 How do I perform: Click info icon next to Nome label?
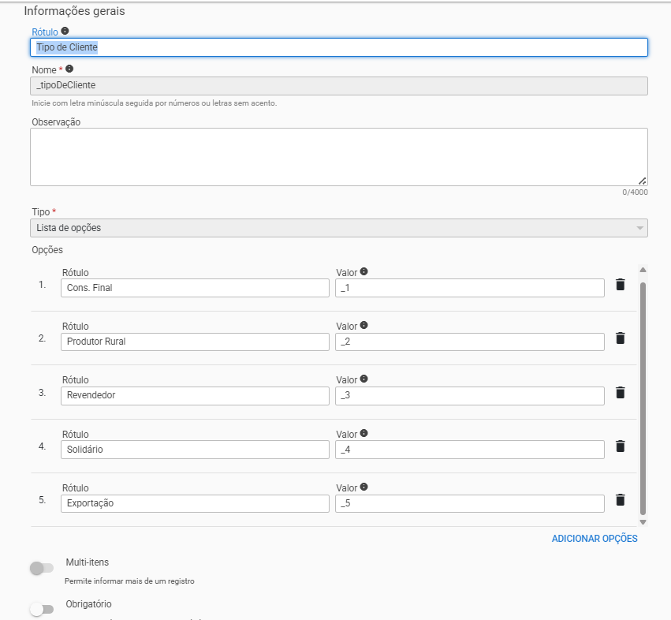(x=69, y=69)
